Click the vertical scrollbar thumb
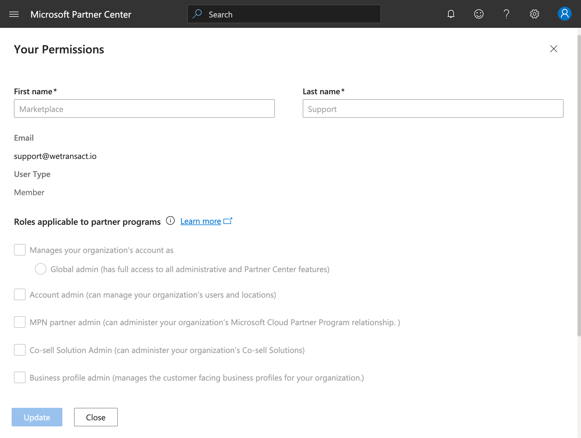This screenshot has height=438, width=581. point(579,186)
